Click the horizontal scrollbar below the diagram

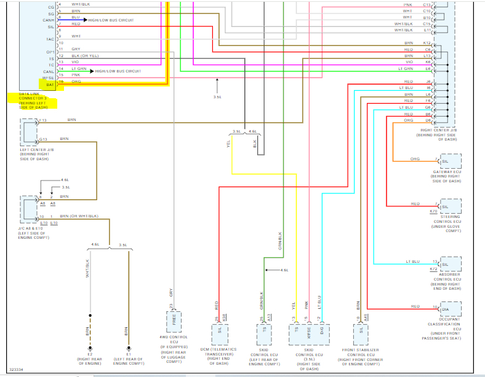[242, 376]
